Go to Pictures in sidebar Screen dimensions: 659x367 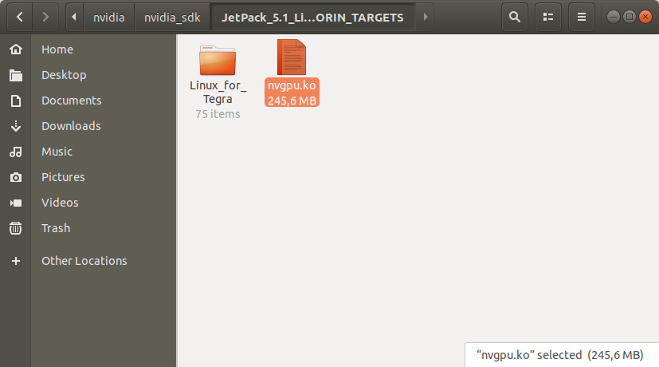(63, 177)
